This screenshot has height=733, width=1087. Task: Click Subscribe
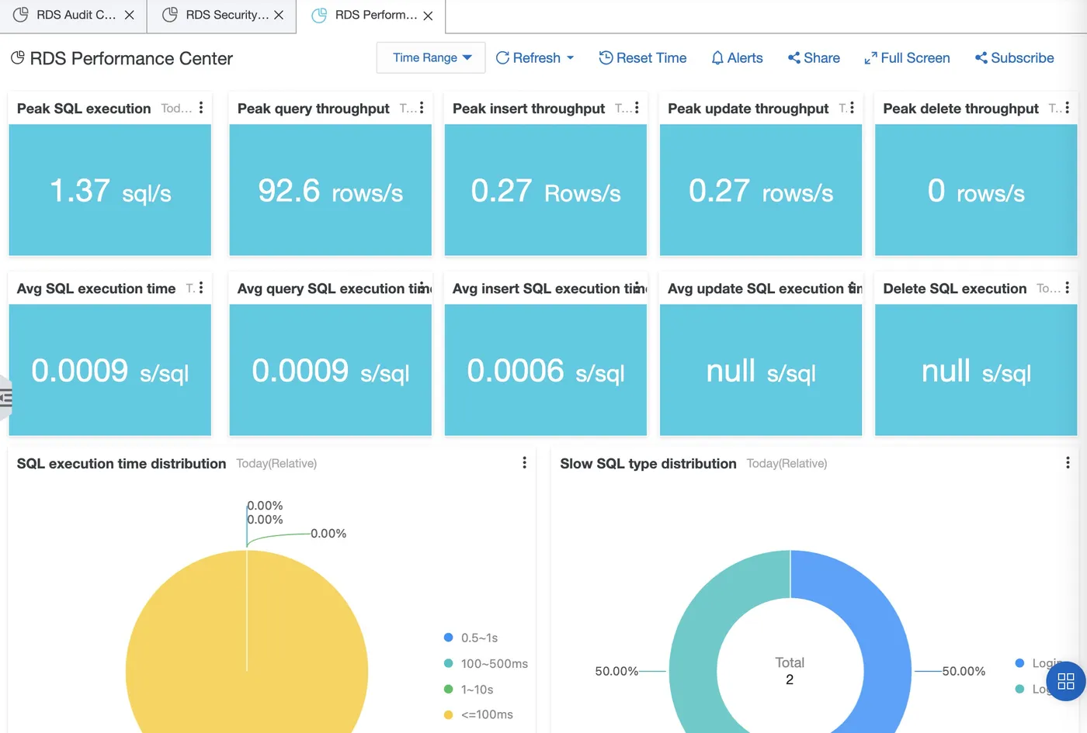[x=1014, y=57]
